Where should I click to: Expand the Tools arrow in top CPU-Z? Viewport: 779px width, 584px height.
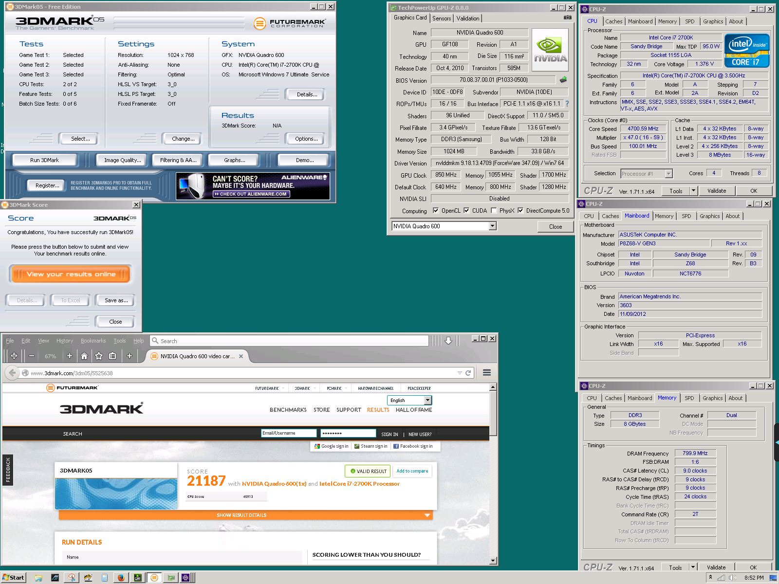[x=693, y=190]
